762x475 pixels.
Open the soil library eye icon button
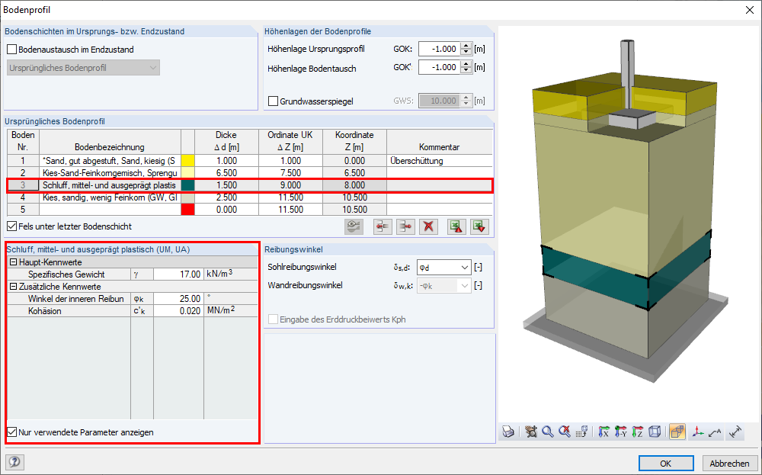tap(354, 226)
